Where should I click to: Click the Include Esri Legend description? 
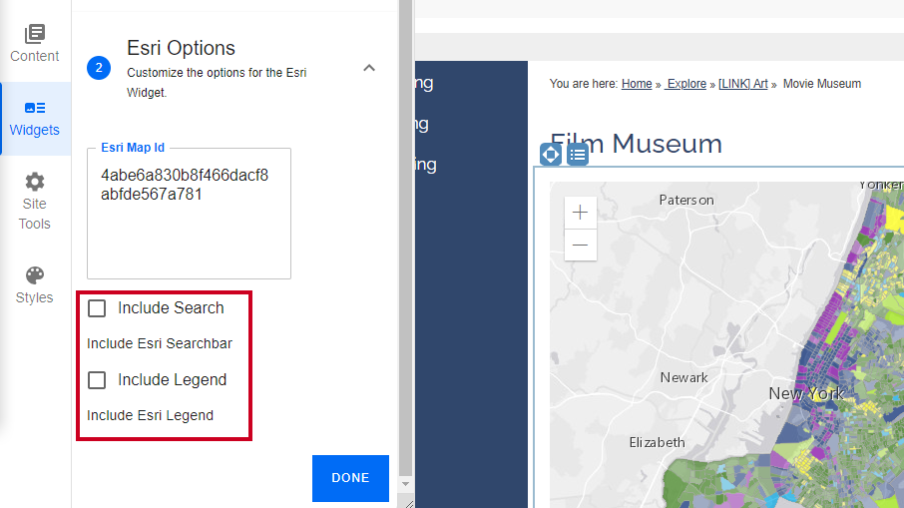coord(150,416)
